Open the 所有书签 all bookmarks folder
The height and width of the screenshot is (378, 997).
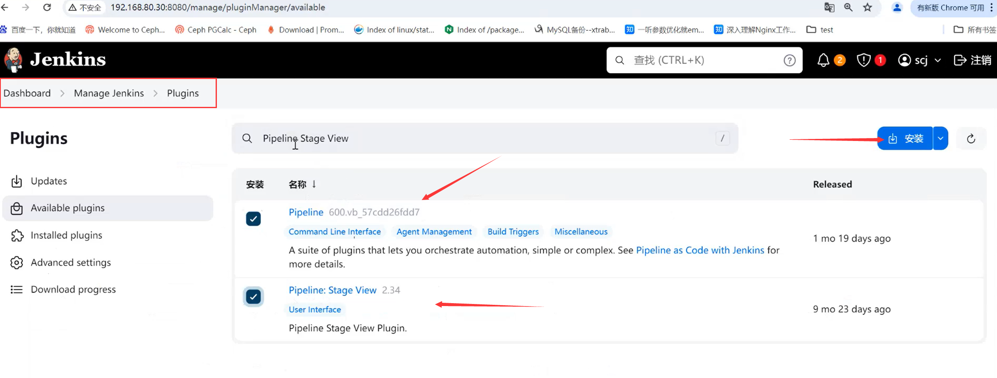tap(975, 30)
